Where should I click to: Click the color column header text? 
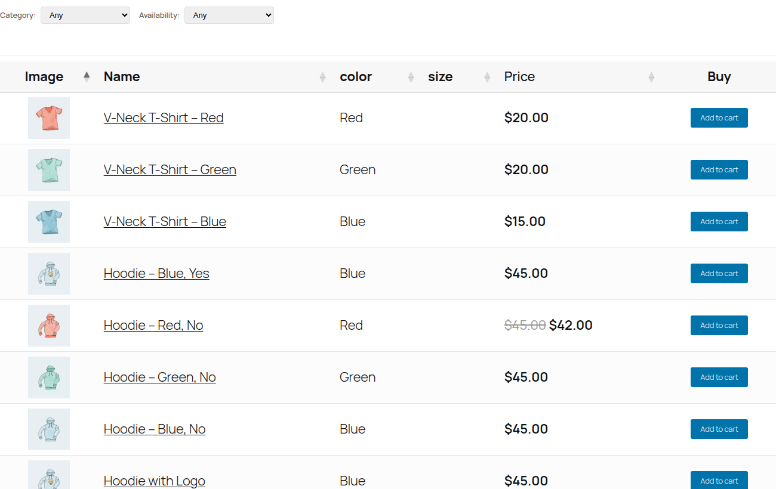point(356,77)
